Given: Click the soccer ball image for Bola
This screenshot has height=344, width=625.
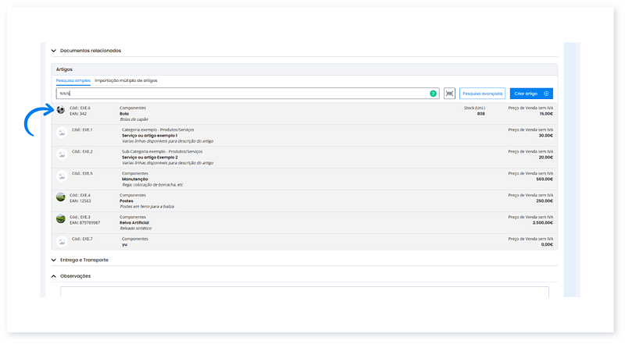Looking at the screenshot, I should point(61,110).
